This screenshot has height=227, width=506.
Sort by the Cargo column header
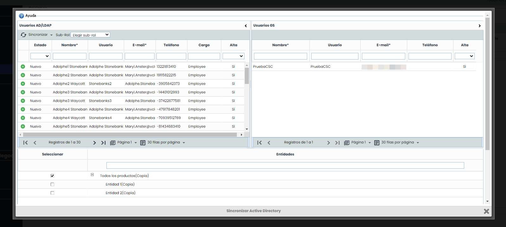204,45
